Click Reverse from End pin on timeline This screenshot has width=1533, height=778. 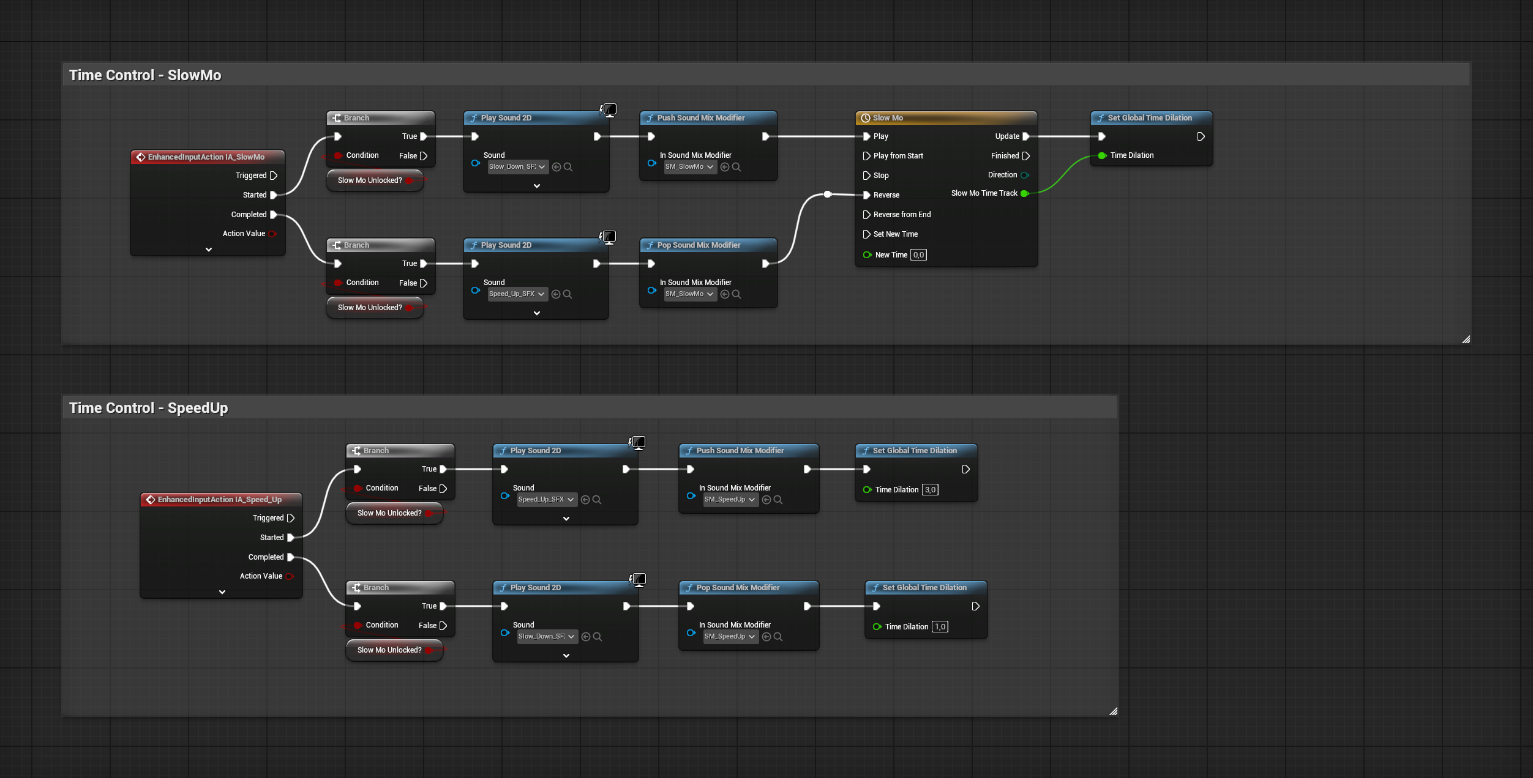(x=866, y=215)
